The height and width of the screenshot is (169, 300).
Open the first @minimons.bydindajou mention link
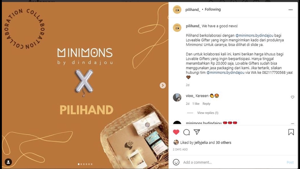tap(254, 35)
